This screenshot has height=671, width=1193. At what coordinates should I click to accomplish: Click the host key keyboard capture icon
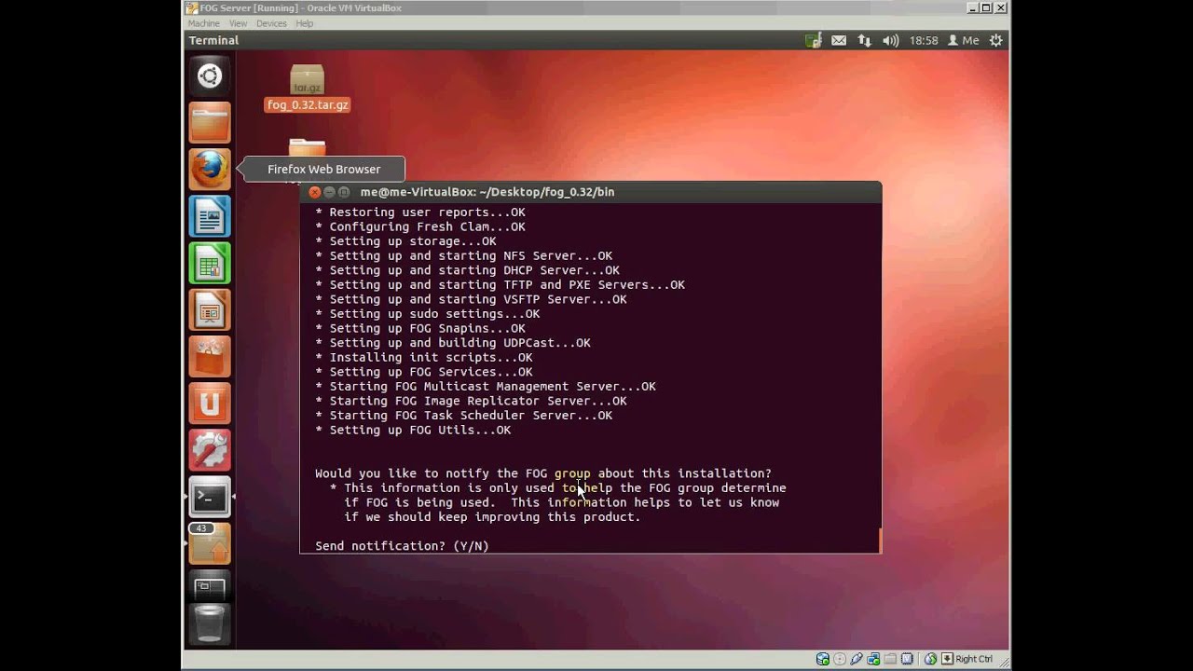point(947,659)
